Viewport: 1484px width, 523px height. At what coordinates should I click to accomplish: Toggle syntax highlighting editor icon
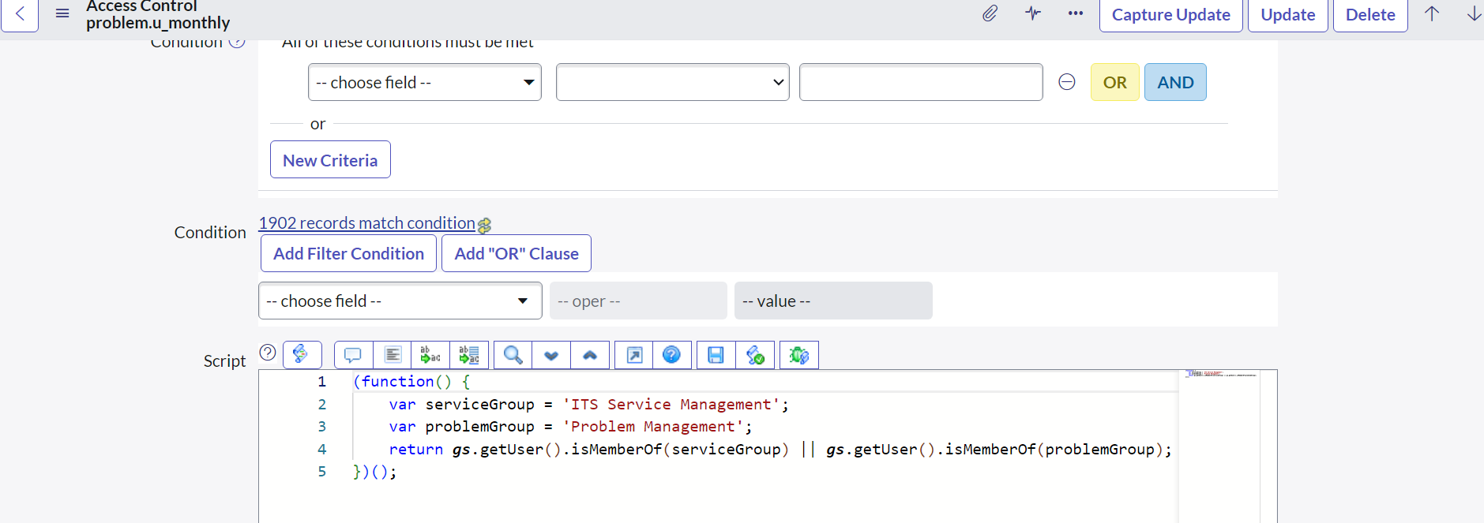pos(302,355)
